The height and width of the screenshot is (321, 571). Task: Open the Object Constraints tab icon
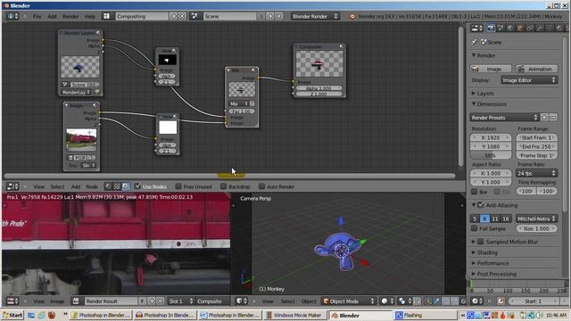[530, 28]
